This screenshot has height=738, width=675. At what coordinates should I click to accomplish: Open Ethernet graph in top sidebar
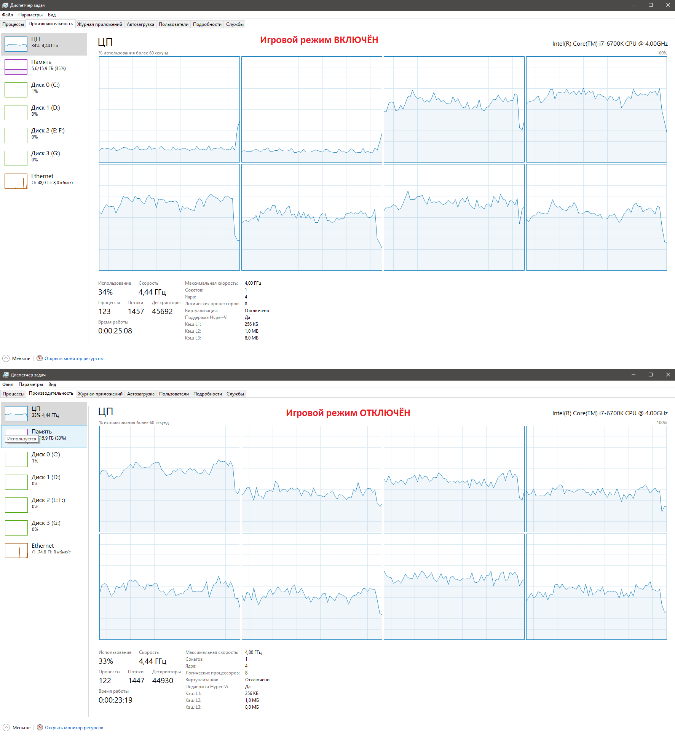16,181
